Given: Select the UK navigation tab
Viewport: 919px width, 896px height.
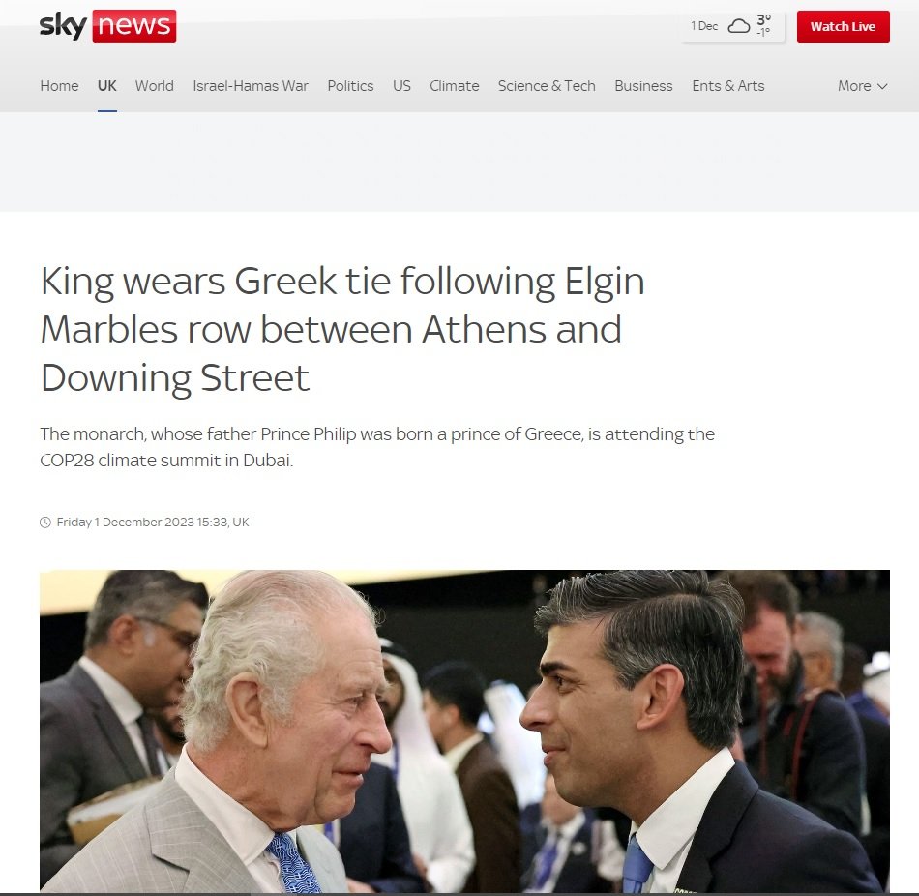Looking at the screenshot, I should 106,85.
